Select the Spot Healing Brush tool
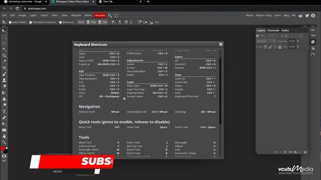The height and width of the screenshot is (180, 321). [x=4, y=68]
